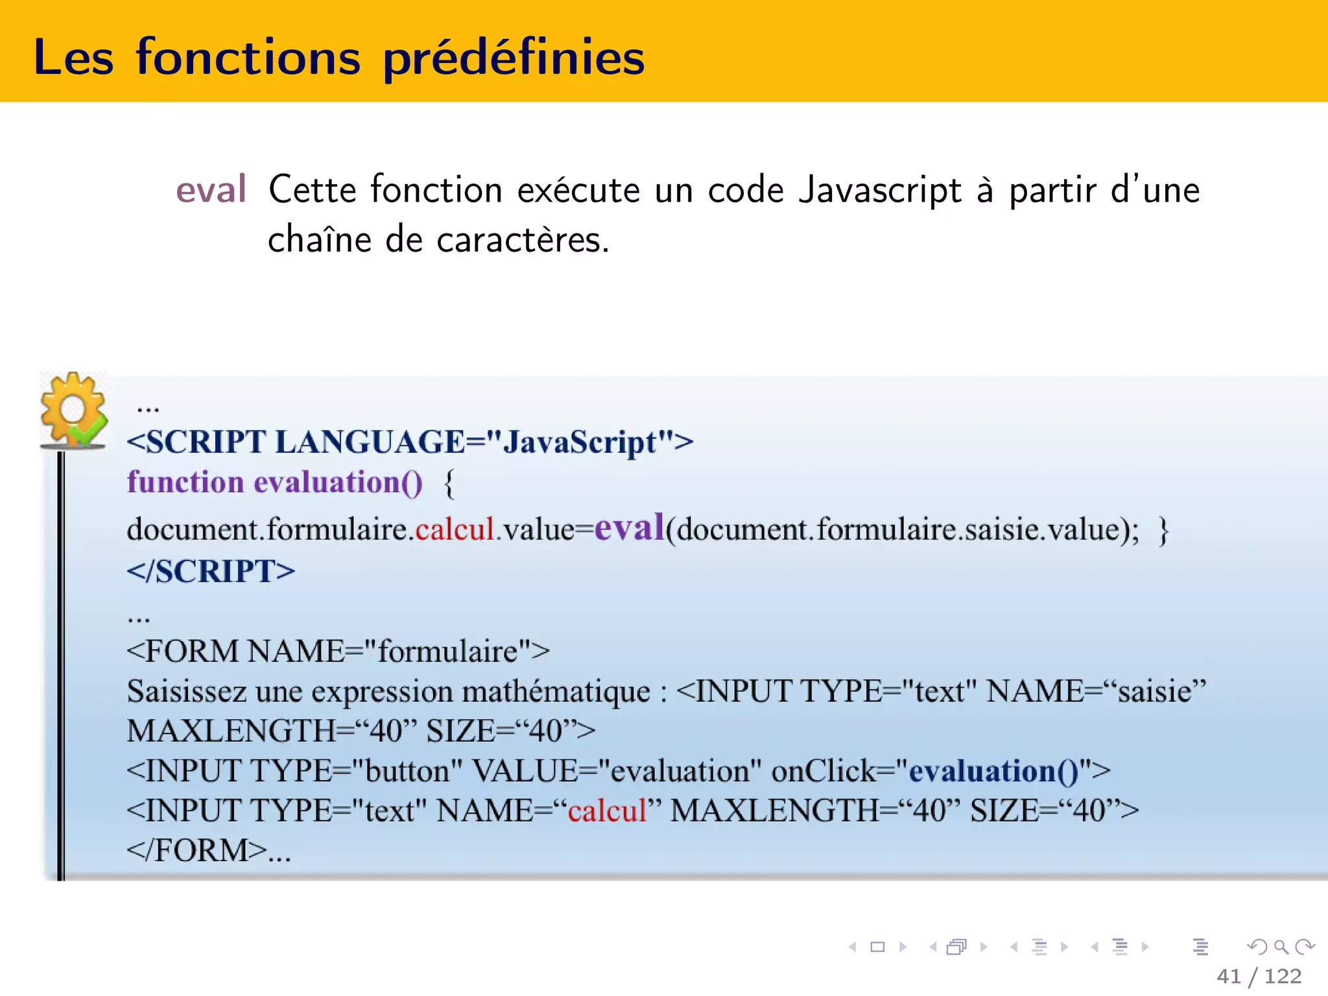The image size is (1328, 996).
Task: Click the section navigation icon
Action: pyautogui.click(x=1120, y=947)
